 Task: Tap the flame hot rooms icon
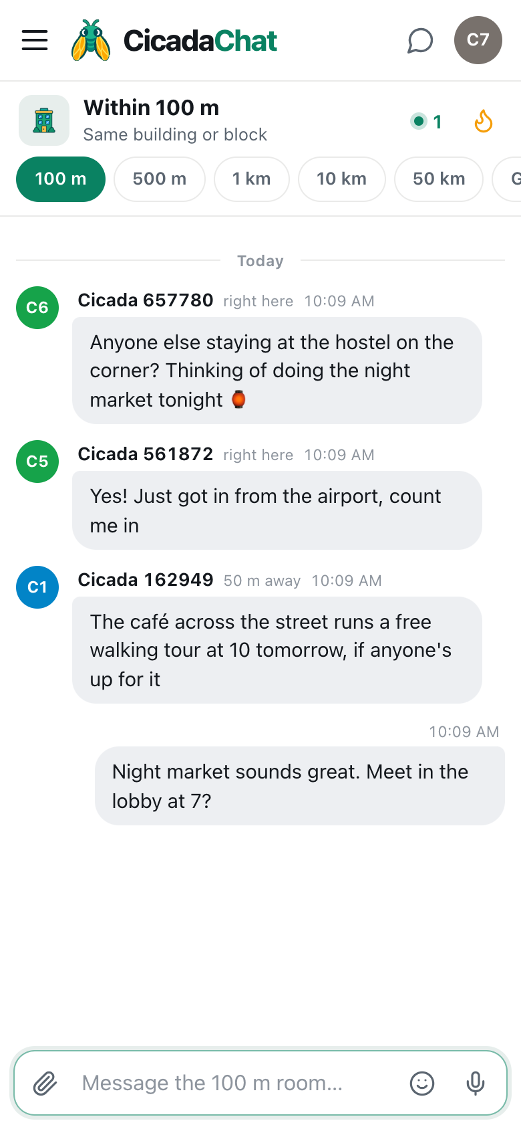(484, 122)
